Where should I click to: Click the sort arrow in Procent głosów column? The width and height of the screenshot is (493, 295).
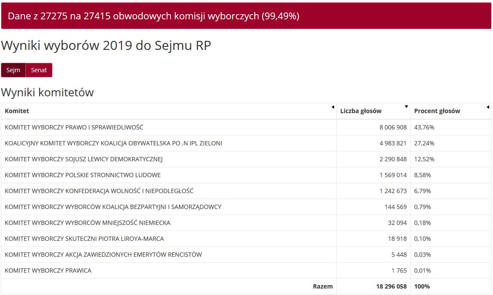tap(487, 107)
